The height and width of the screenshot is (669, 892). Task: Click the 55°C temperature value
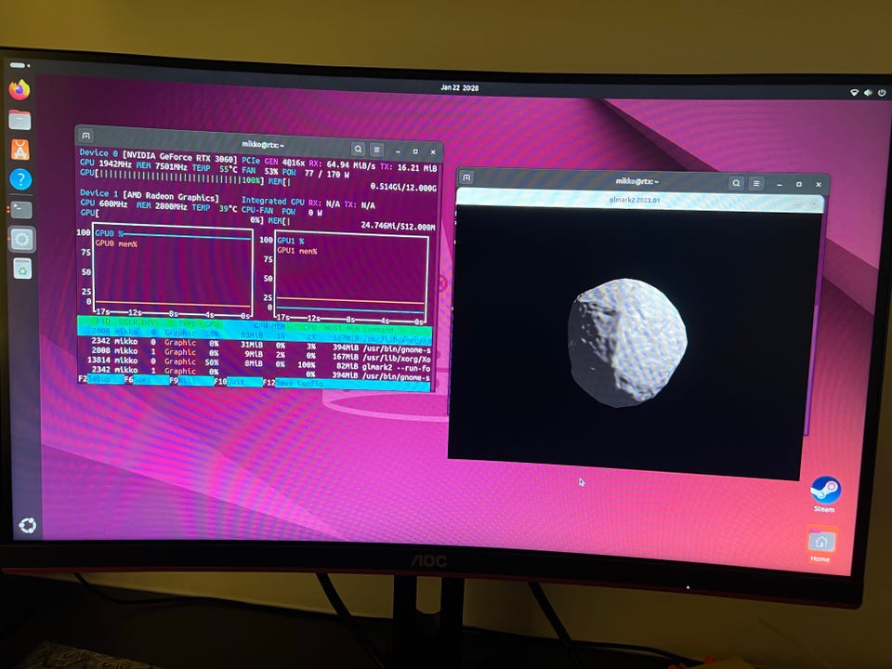(229, 169)
